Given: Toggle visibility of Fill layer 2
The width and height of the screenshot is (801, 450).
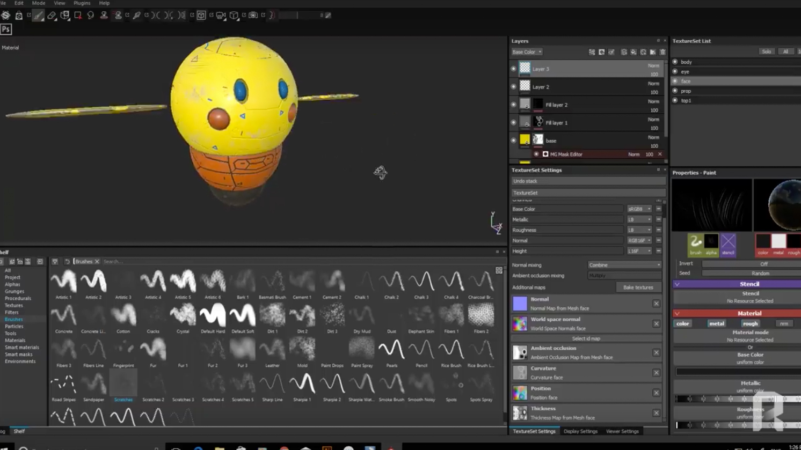Looking at the screenshot, I should pyautogui.click(x=514, y=105).
